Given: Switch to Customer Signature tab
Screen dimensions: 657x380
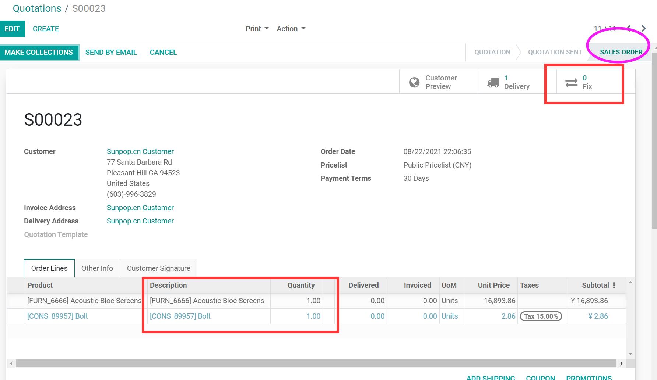Looking at the screenshot, I should pyautogui.click(x=158, y=268).
